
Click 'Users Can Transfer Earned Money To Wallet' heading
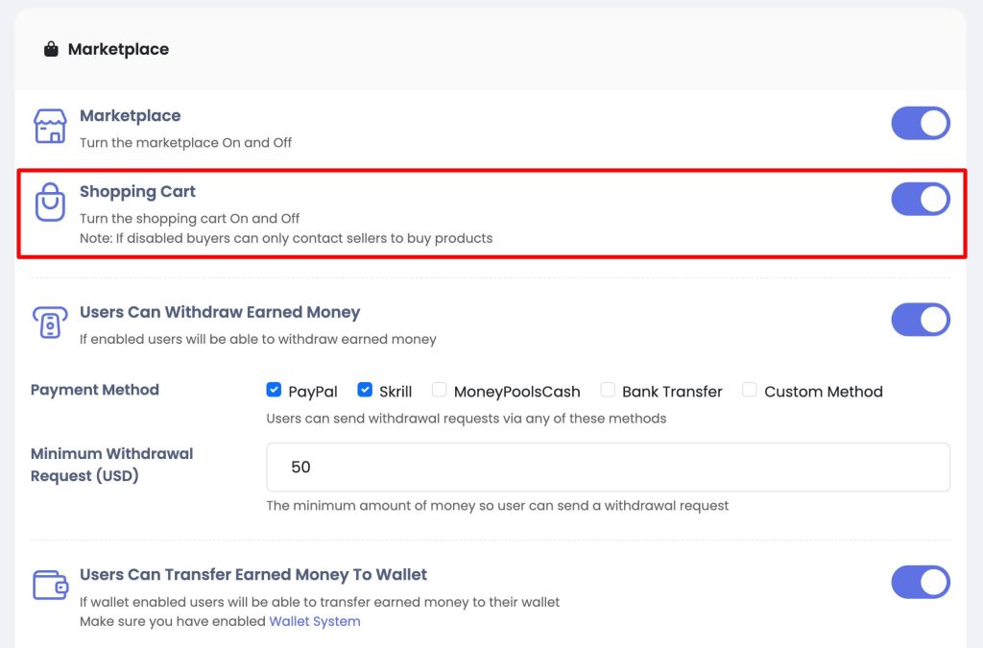pos(253,575)
